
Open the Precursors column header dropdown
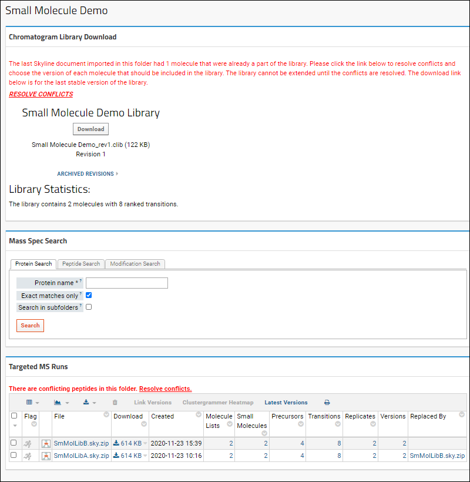(x=301, y=424)
